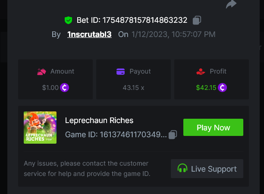Screen dimensions: 264x194
Task: Copy the Bet ID to clipboard
Action: tap(197, 20)
